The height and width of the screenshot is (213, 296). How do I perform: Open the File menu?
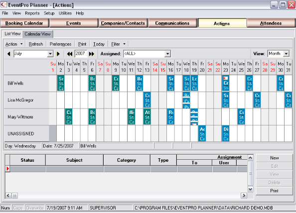[5, 13]
